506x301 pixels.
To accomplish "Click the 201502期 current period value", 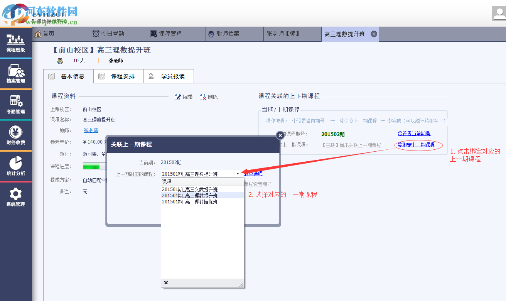I will coord(333,134).
